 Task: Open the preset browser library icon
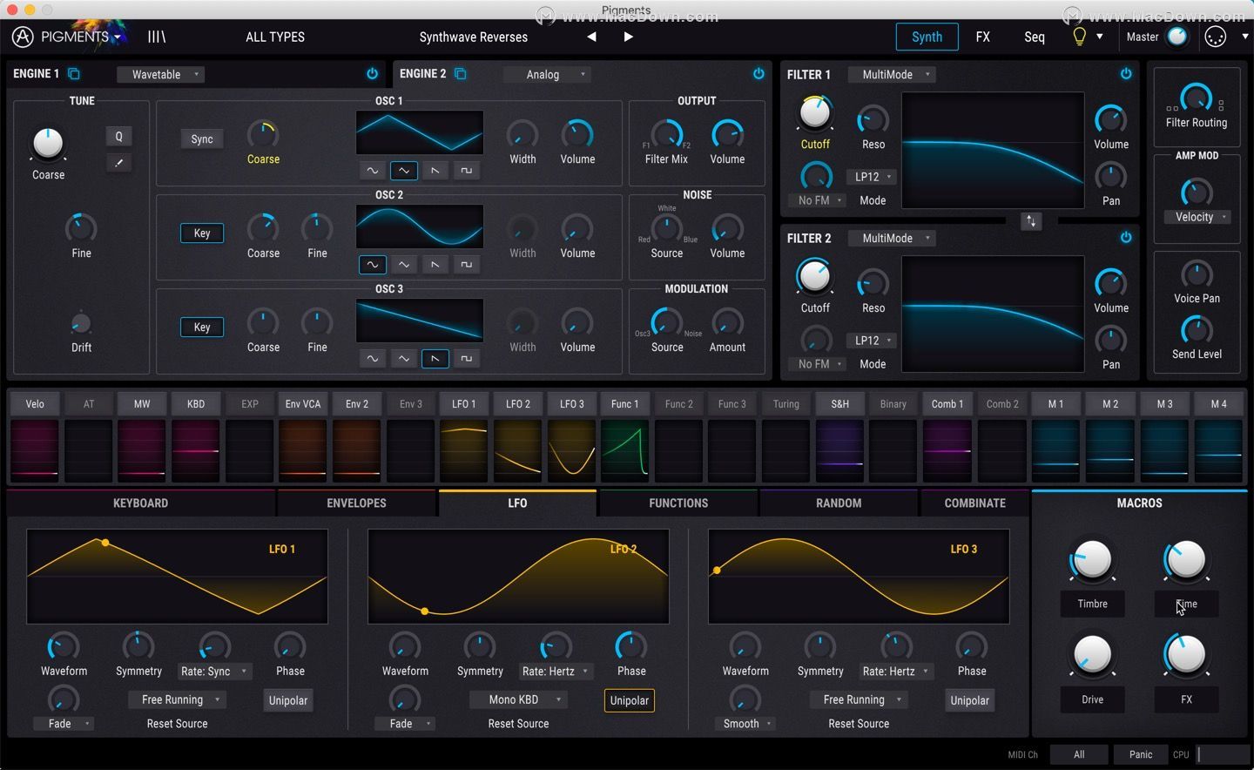coord(157,37)
